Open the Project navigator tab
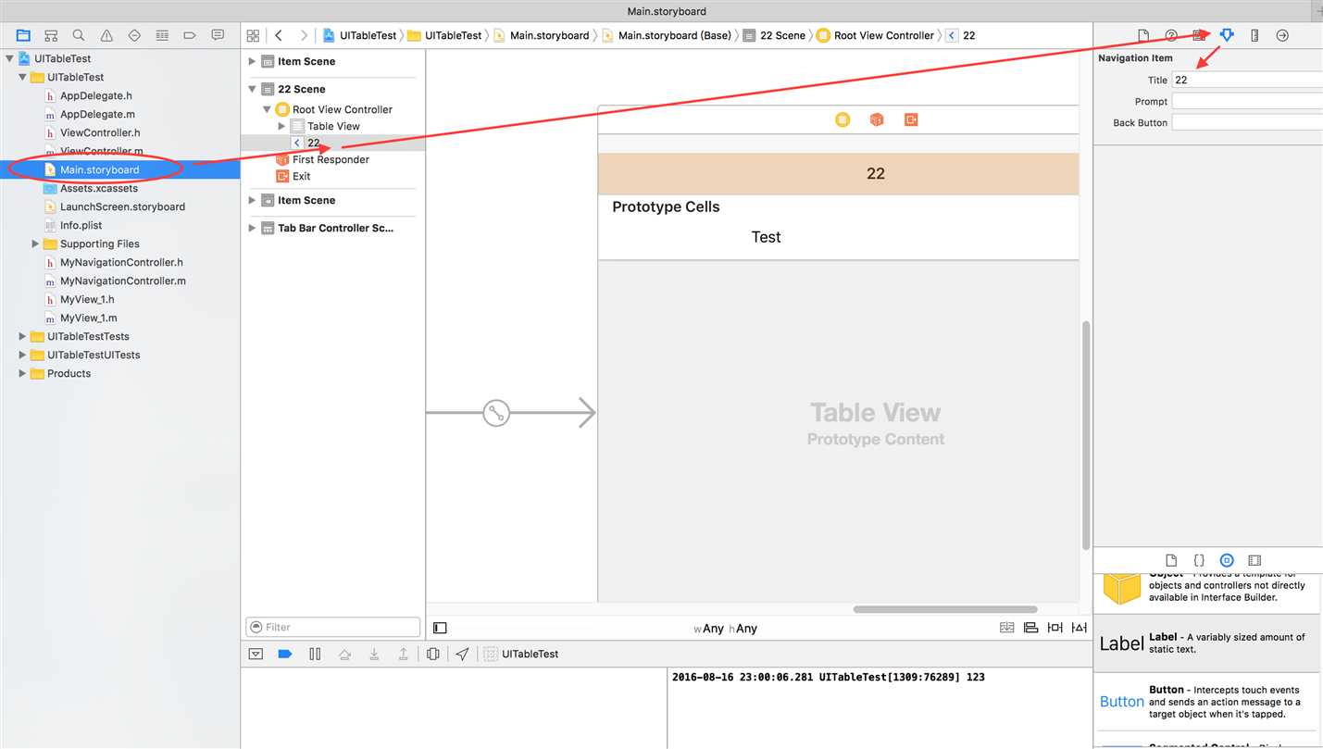Viewport: 1323px width, 749px height. click(x=23, y=35)
